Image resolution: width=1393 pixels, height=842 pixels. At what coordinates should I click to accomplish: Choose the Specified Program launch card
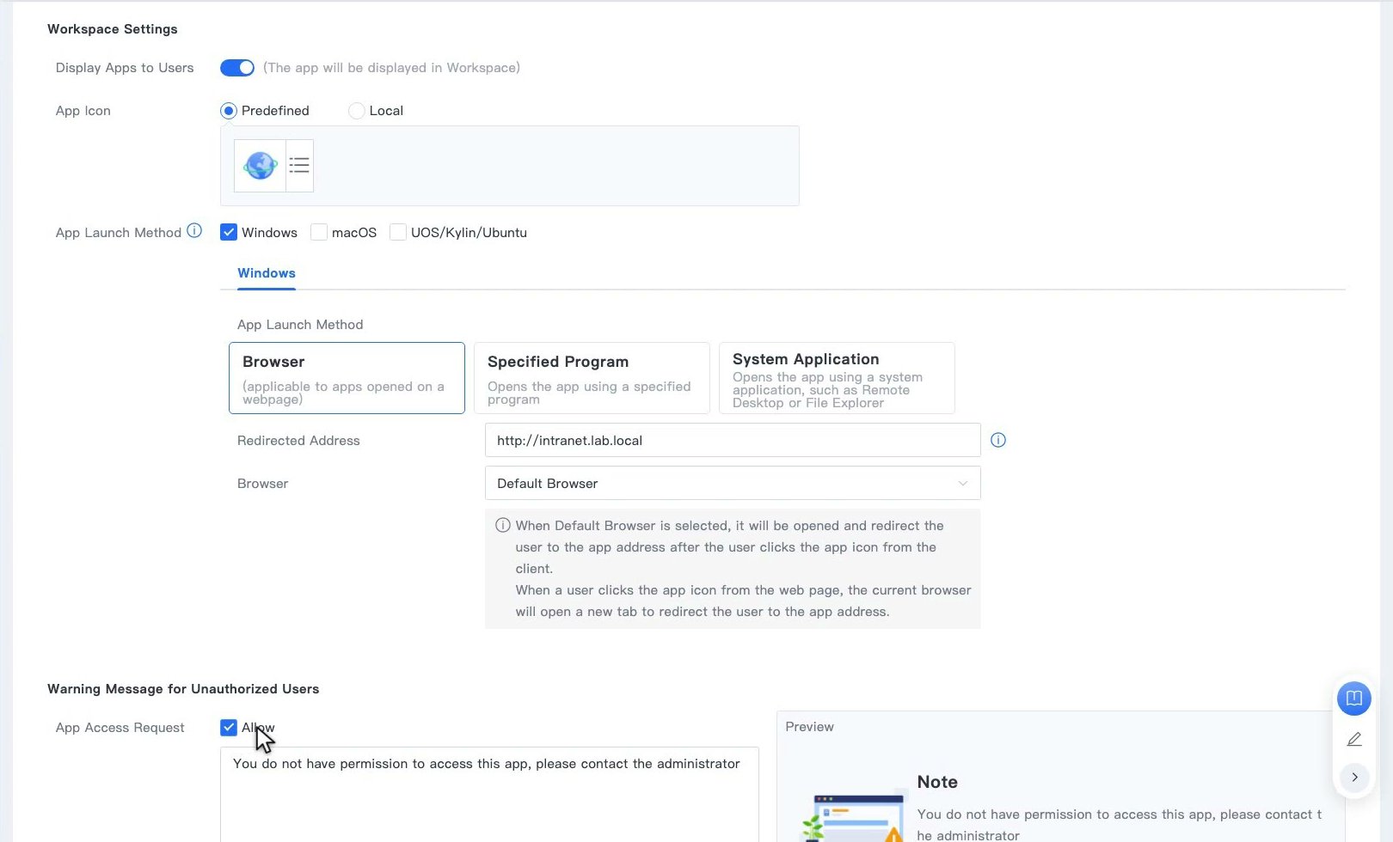[x=592, y=378]
